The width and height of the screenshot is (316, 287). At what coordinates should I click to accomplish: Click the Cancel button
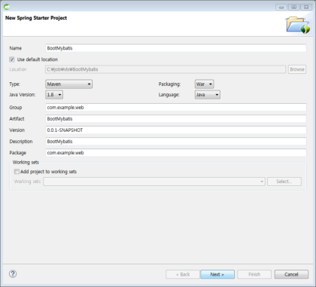click(x=291, y=274)
